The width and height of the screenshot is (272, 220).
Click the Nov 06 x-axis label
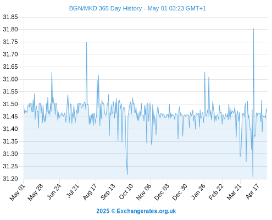click(144, 192)
